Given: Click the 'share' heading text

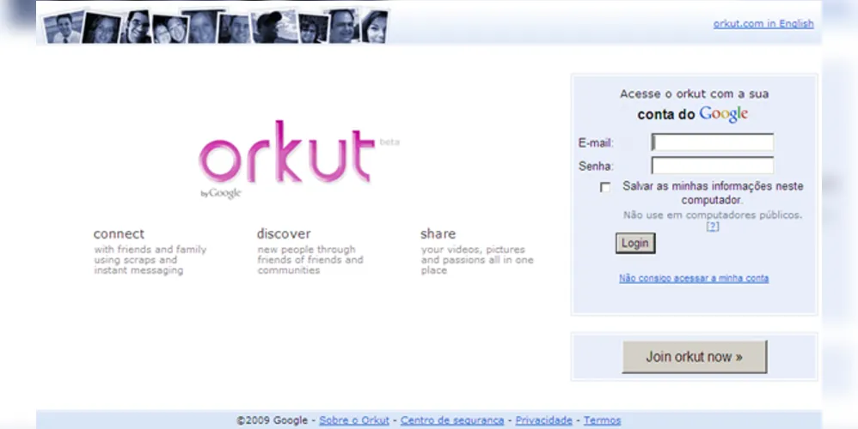Looking at the screenshot, I should point(438,234).
